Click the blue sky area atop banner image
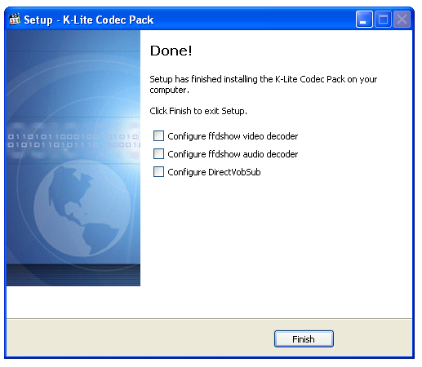Screen dimensions: 422x367 73,41
